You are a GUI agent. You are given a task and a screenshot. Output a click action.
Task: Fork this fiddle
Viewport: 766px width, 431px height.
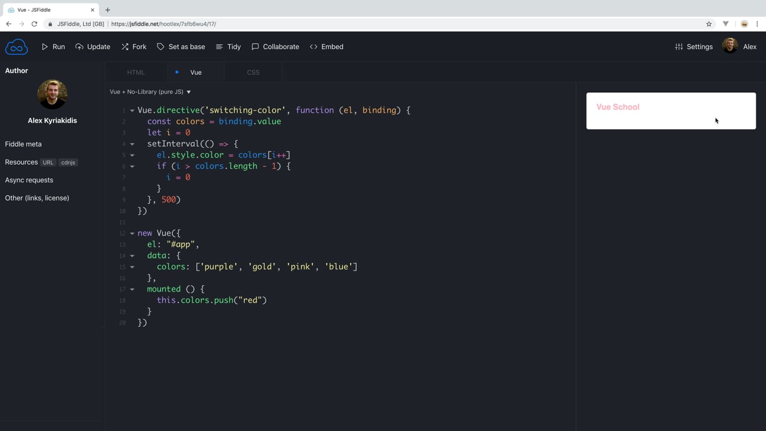(x=133, y=47)
